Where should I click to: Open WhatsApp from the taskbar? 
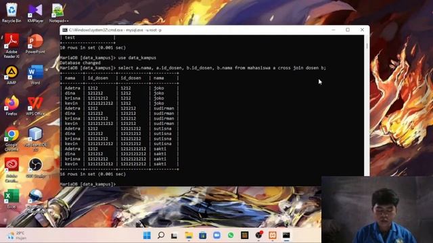[231, 236]
